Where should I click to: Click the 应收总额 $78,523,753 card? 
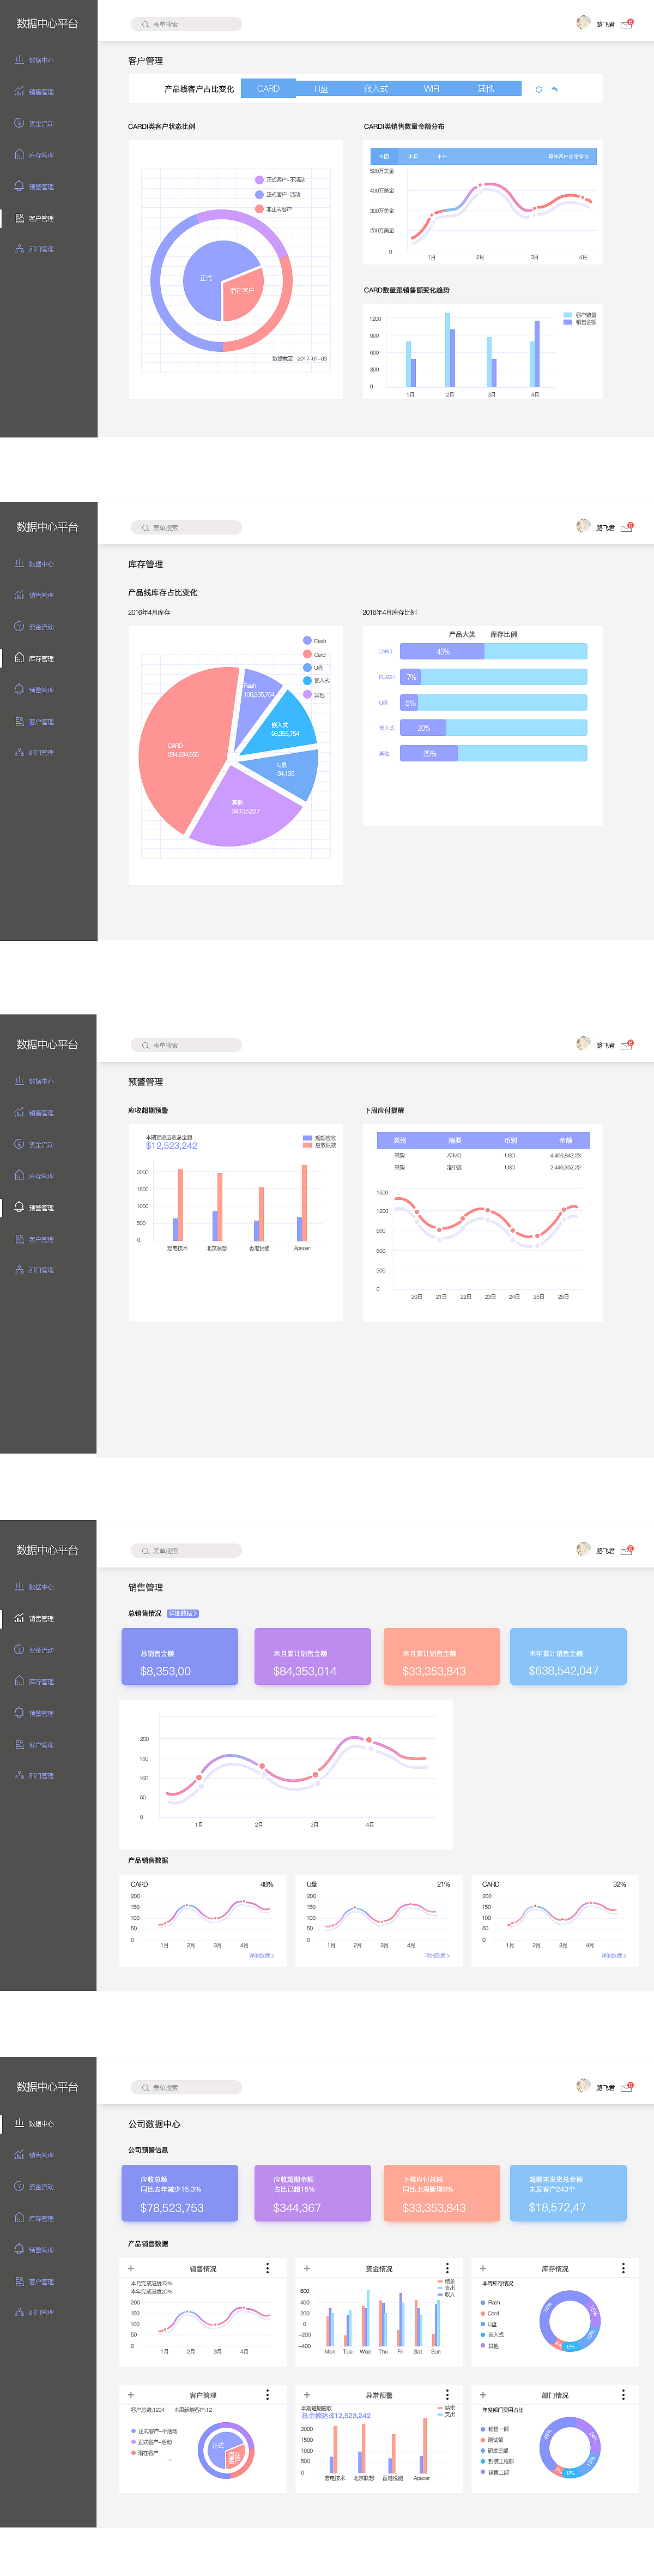[180, 2193]
